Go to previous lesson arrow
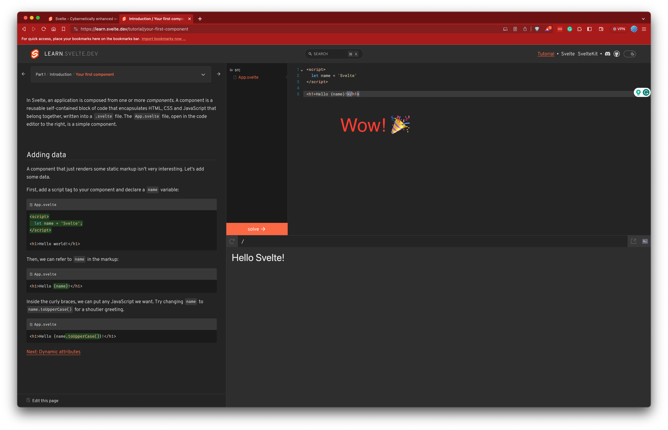This screenshot has height=430, width=668. [x=23, y=74]
